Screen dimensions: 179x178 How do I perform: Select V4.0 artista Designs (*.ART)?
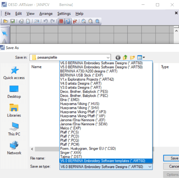(x=106, y=83)
